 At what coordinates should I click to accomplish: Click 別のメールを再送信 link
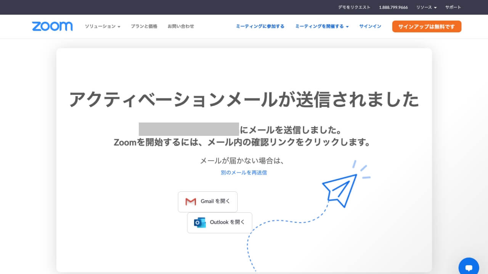coord(244,172)
